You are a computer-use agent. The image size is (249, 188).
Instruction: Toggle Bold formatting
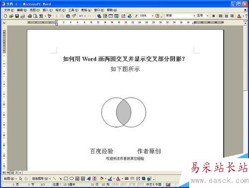tap(214, 16)
